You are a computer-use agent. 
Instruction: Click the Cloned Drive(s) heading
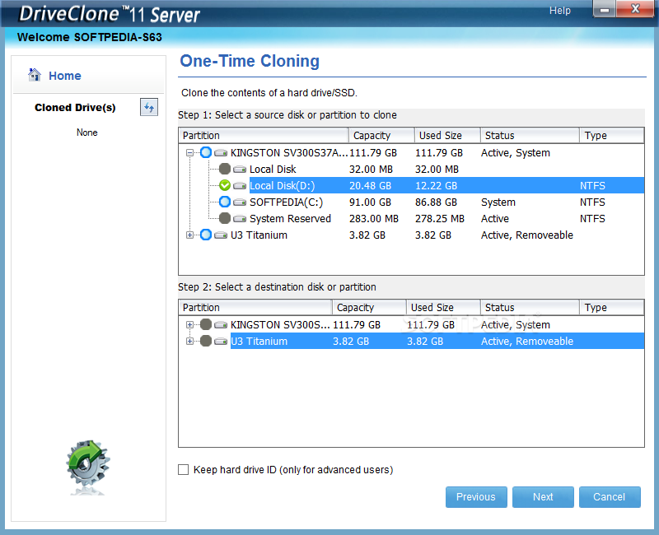75,108
